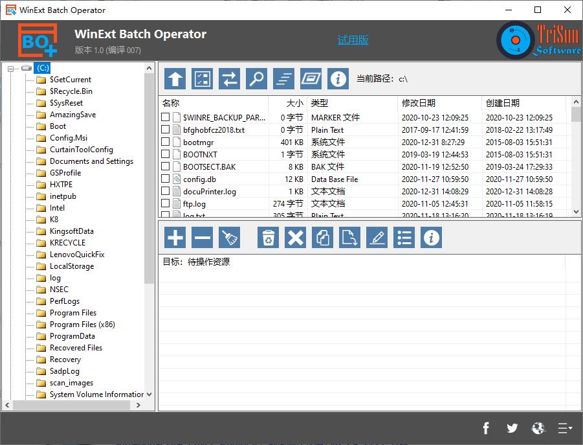Open the globe website icon
The image size is (583, 445).
pyautogui.click(x=538, y=428)
